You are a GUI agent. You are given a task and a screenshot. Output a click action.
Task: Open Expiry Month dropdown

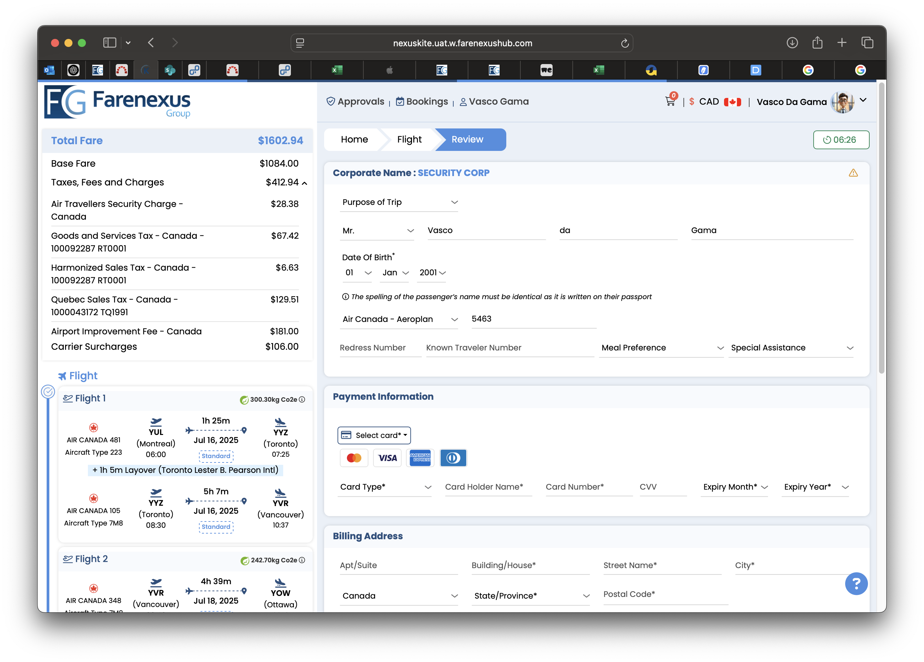pyautogui.click(x=734, y=487)
